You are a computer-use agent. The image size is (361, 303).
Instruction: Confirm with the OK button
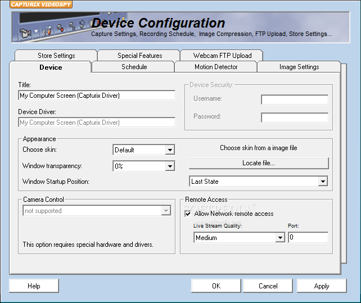tap(216, 286)
